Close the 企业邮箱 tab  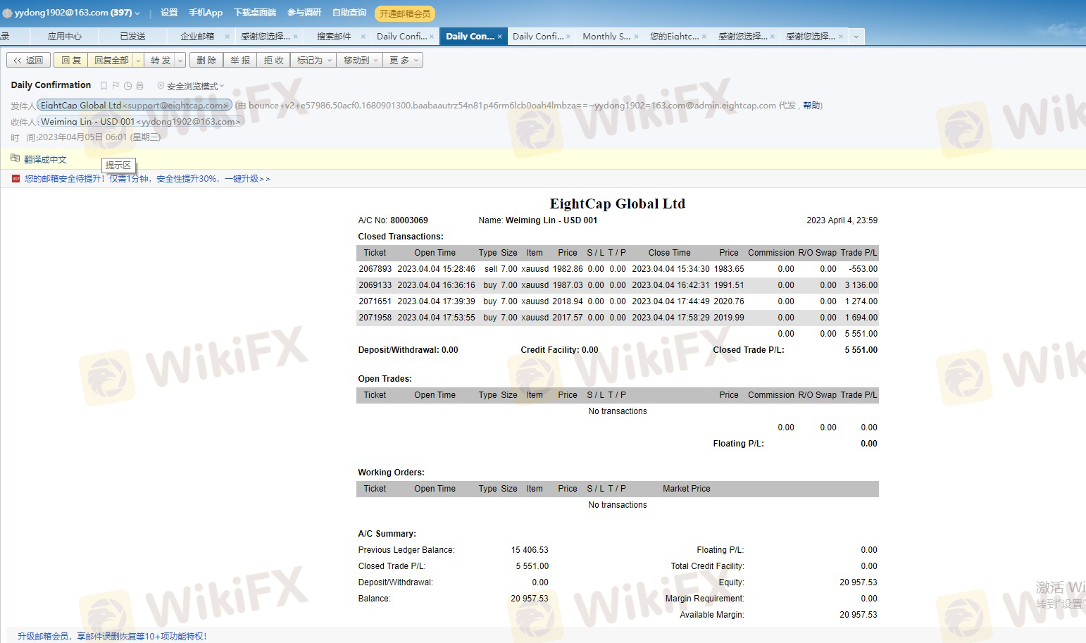coord(227,37)
